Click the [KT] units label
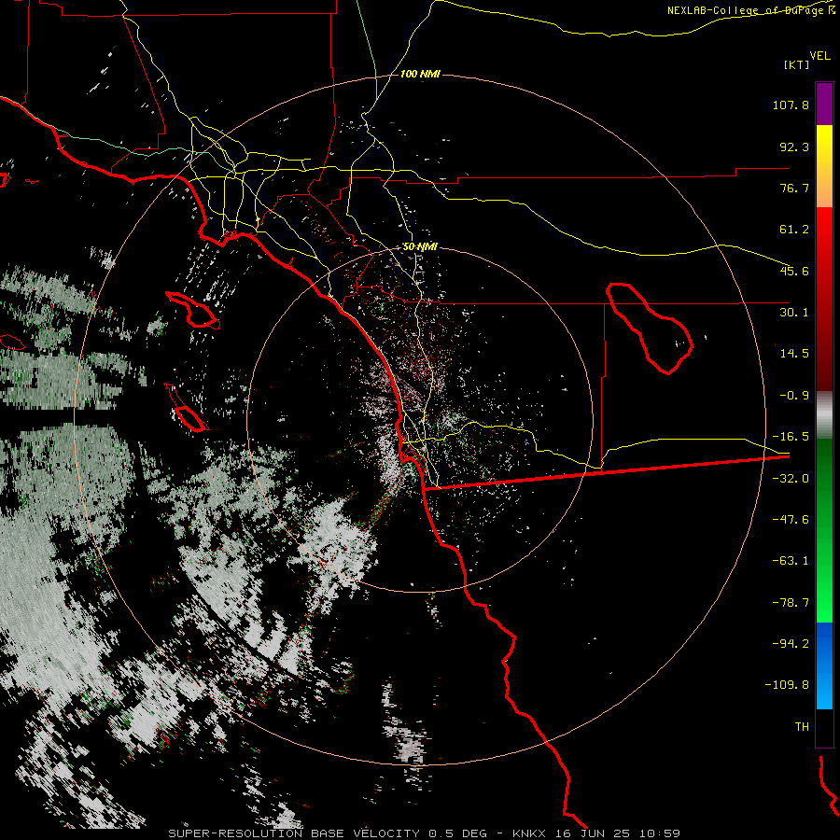840x840 pixels. tap(797, 64)
